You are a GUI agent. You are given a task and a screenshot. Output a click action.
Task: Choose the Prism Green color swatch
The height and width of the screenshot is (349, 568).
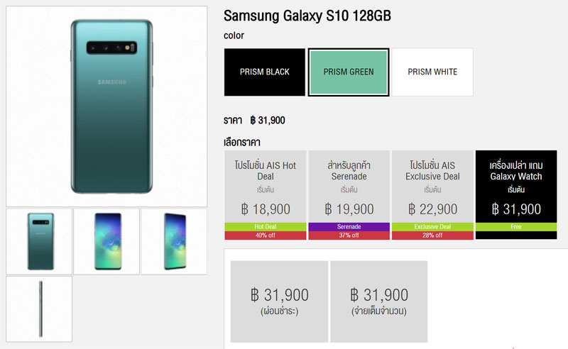pos(349,72)
